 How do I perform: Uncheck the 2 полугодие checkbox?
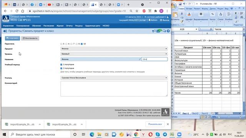tap(61, 68)
